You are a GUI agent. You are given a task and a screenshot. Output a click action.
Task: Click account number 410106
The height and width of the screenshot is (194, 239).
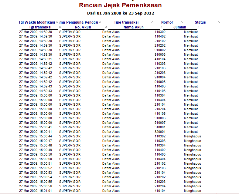[x=160, y=113]
